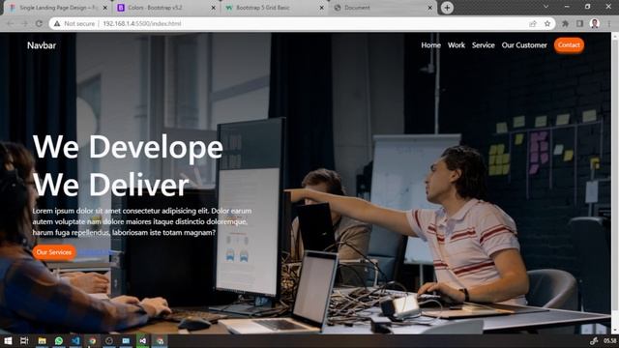Screen dimensions: 619x348
Task: Click the Lorem ipsum paragraph text
Action: pyautogui.click(x=142, y=221)
